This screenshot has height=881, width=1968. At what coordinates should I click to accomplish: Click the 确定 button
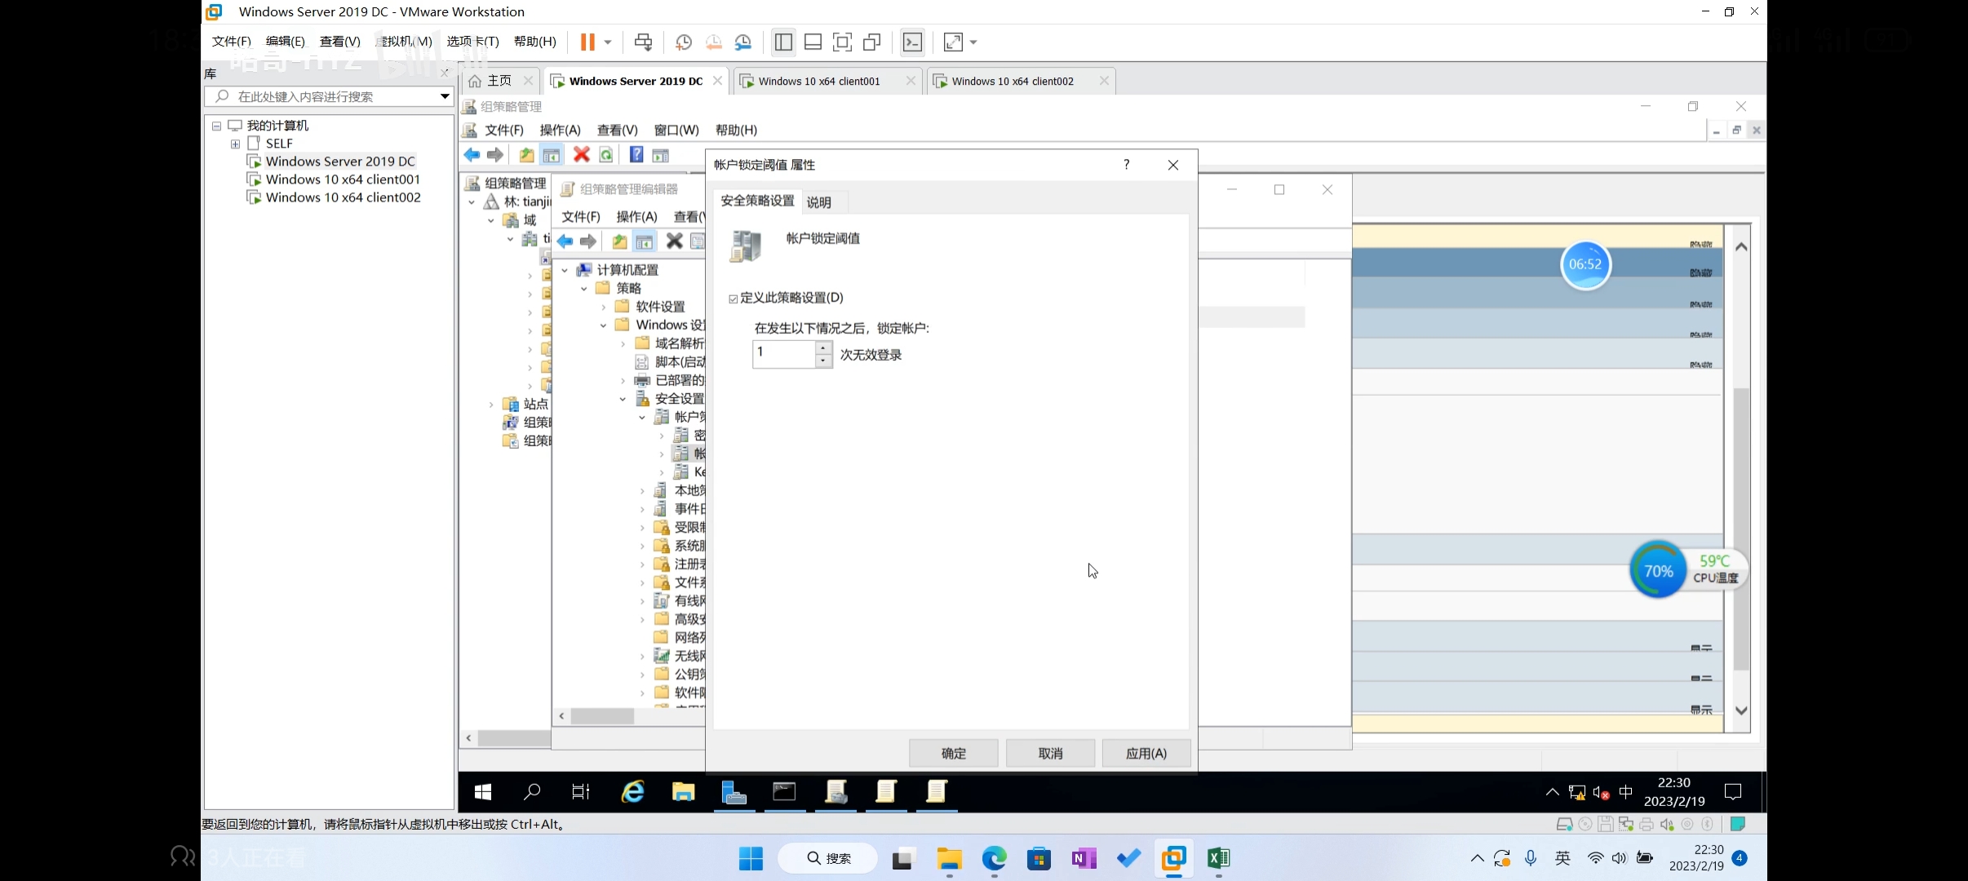[x=953, y=753]
